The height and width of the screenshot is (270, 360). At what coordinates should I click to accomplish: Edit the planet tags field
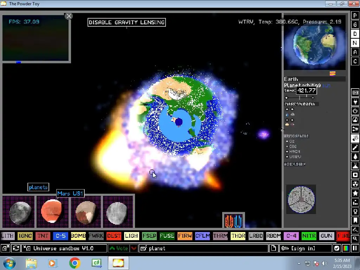[x=204, y=248]
